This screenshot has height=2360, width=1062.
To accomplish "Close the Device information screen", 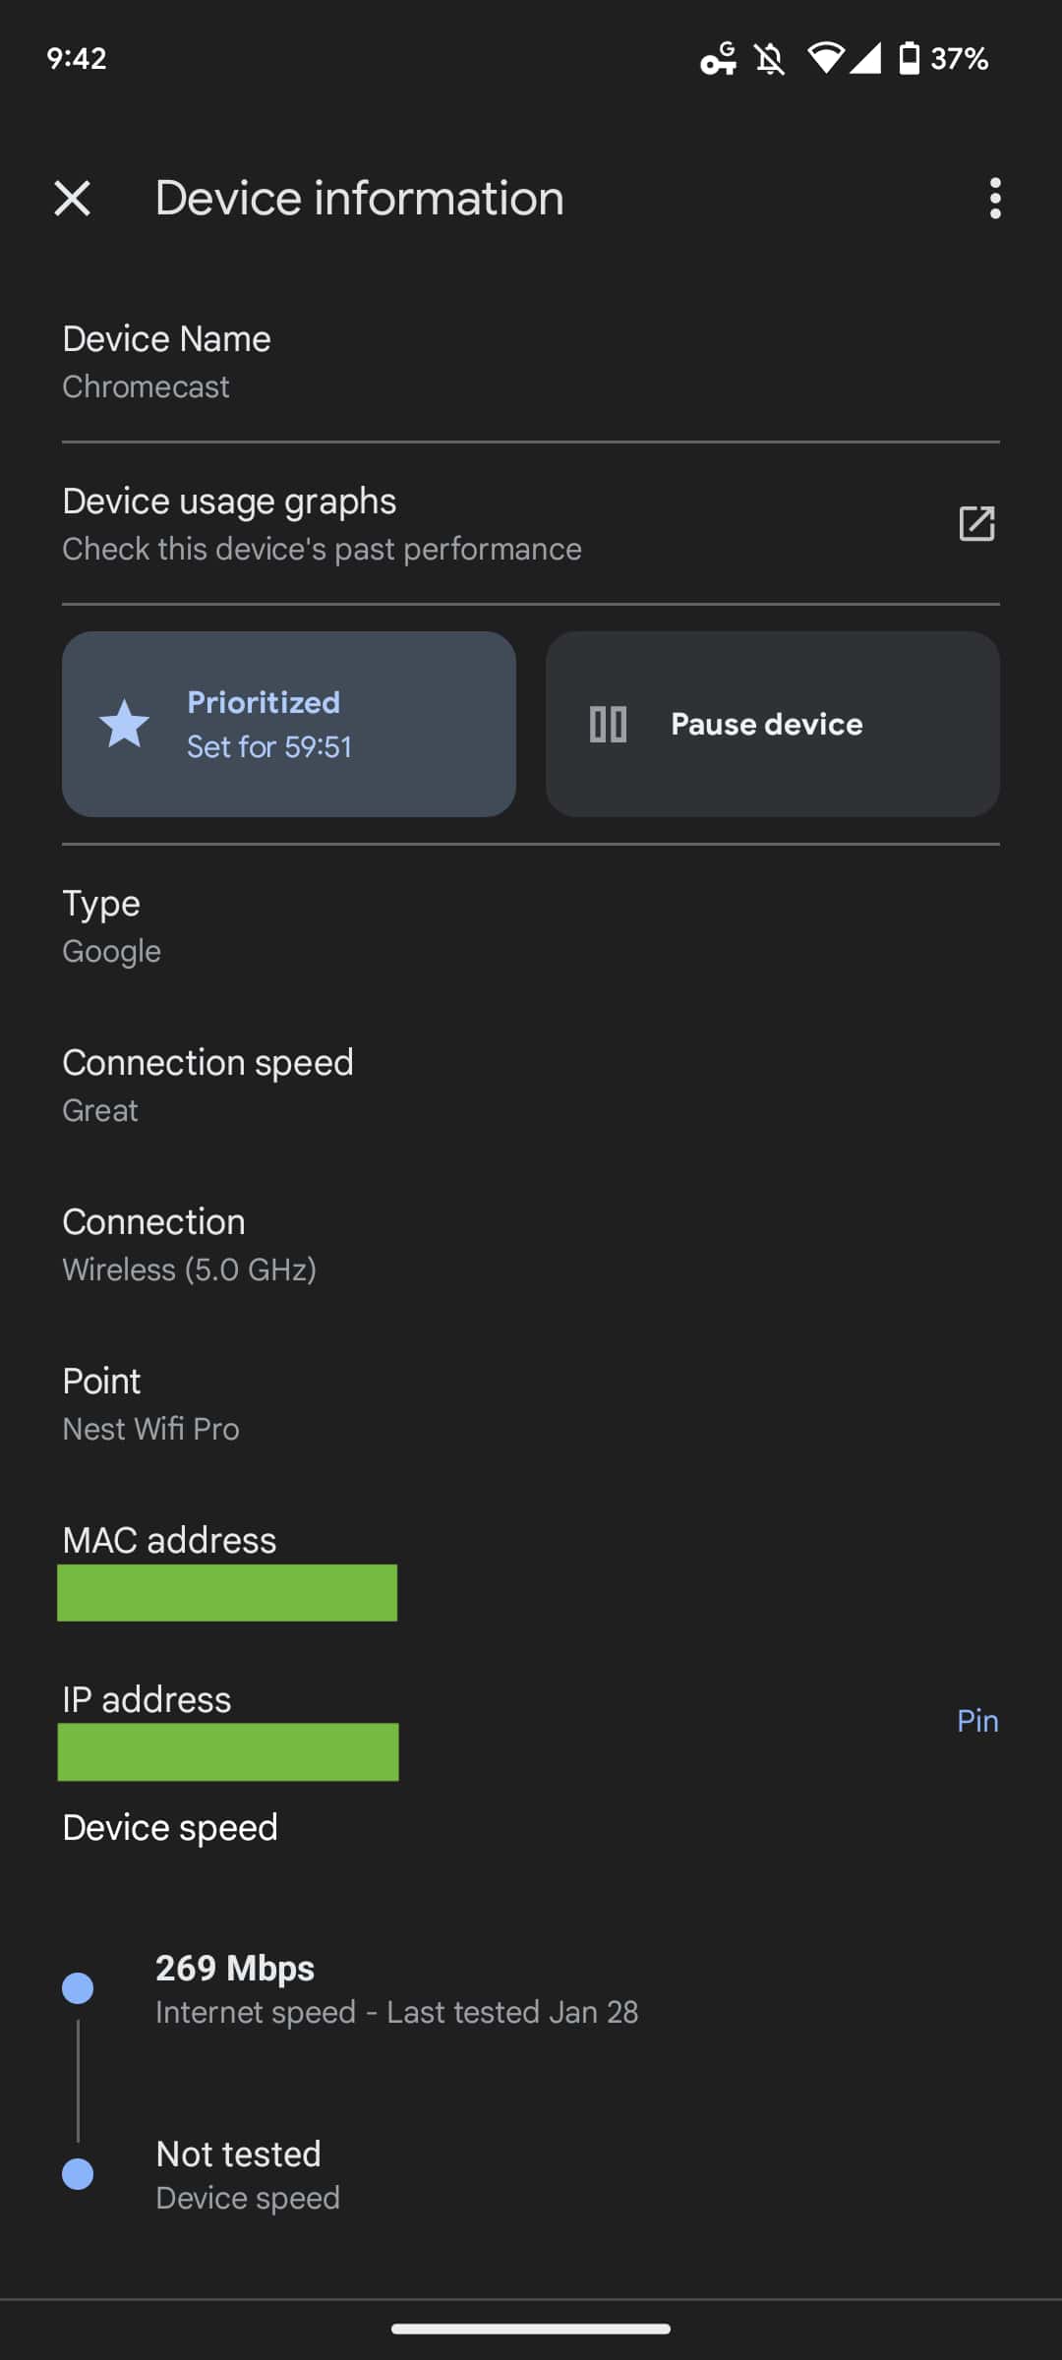I will point(73,199).
